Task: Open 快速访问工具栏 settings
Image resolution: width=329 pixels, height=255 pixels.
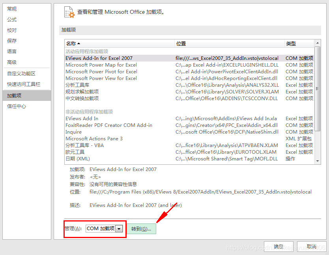Action: [27, 84]
